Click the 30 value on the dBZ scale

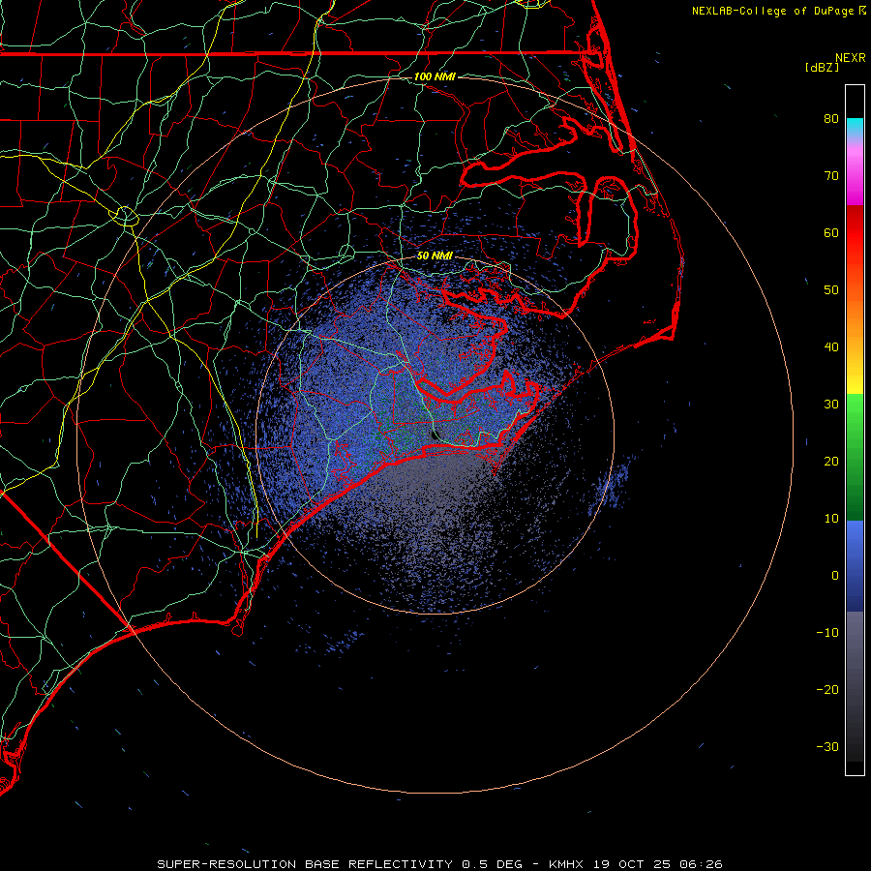(831, 405)
